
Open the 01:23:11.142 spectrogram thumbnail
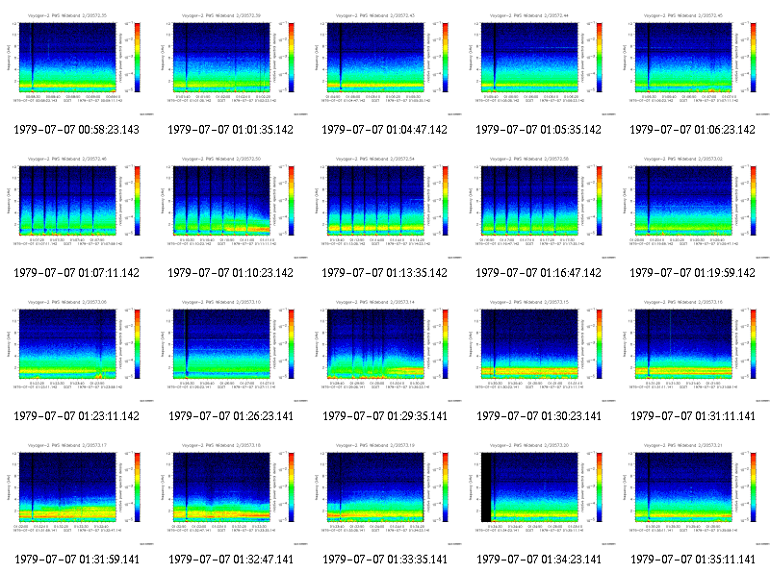[77, 349]
